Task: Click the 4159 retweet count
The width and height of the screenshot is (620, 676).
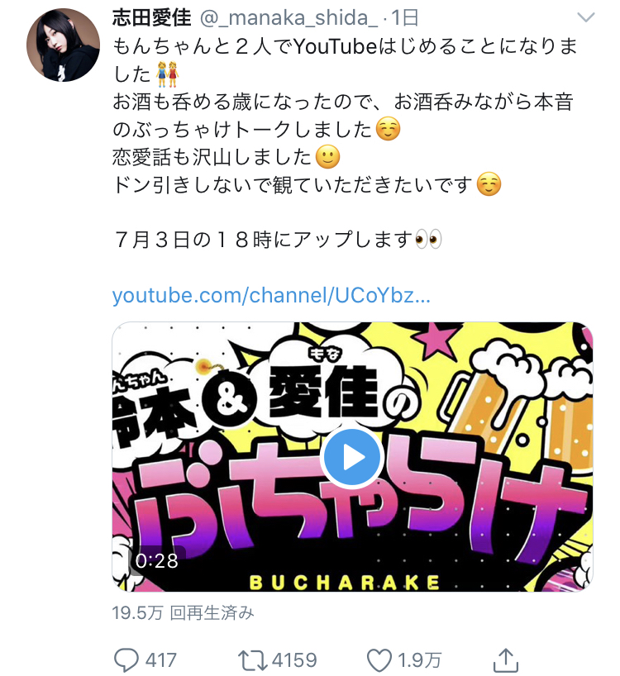Action: (x=295, y=660)
